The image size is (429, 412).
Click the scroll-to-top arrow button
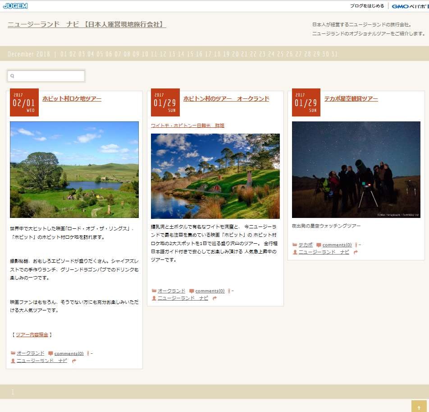[x=419, y=407]
